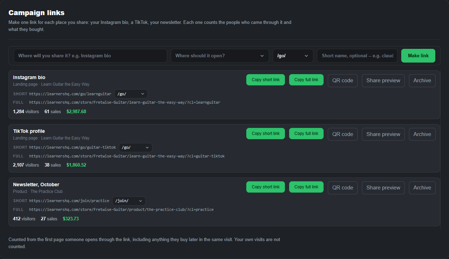Change the Instagram bio short link prefix dropdown

click(131, 94)
